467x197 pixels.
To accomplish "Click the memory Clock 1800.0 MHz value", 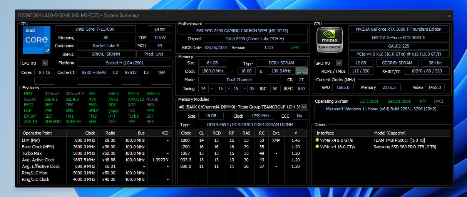I will (212, 71).
